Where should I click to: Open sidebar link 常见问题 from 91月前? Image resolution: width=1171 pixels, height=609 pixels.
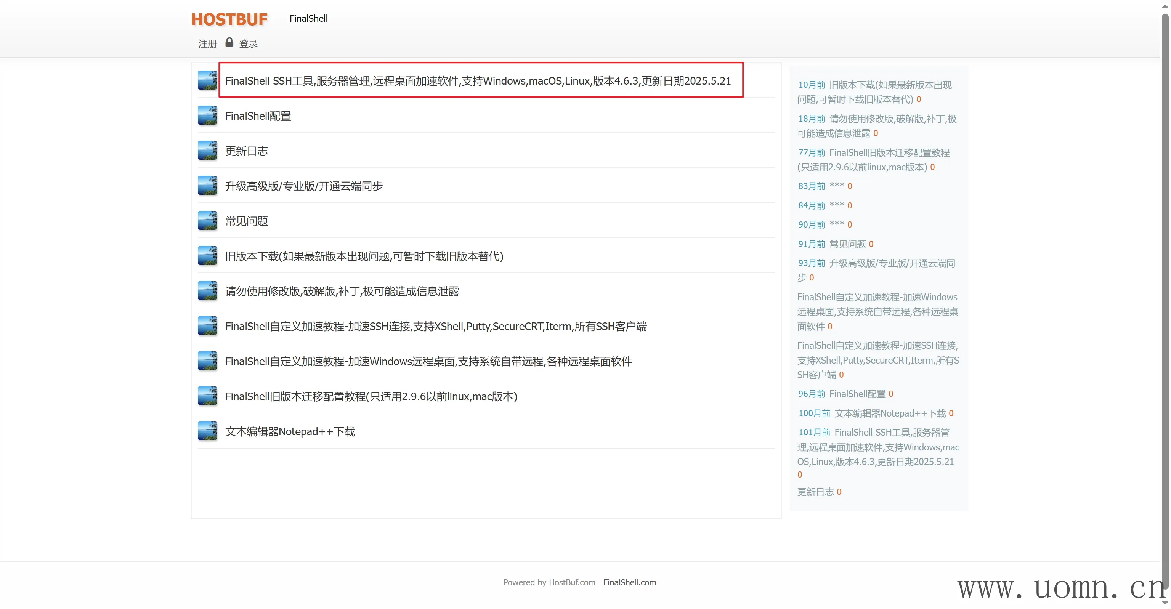847,244
